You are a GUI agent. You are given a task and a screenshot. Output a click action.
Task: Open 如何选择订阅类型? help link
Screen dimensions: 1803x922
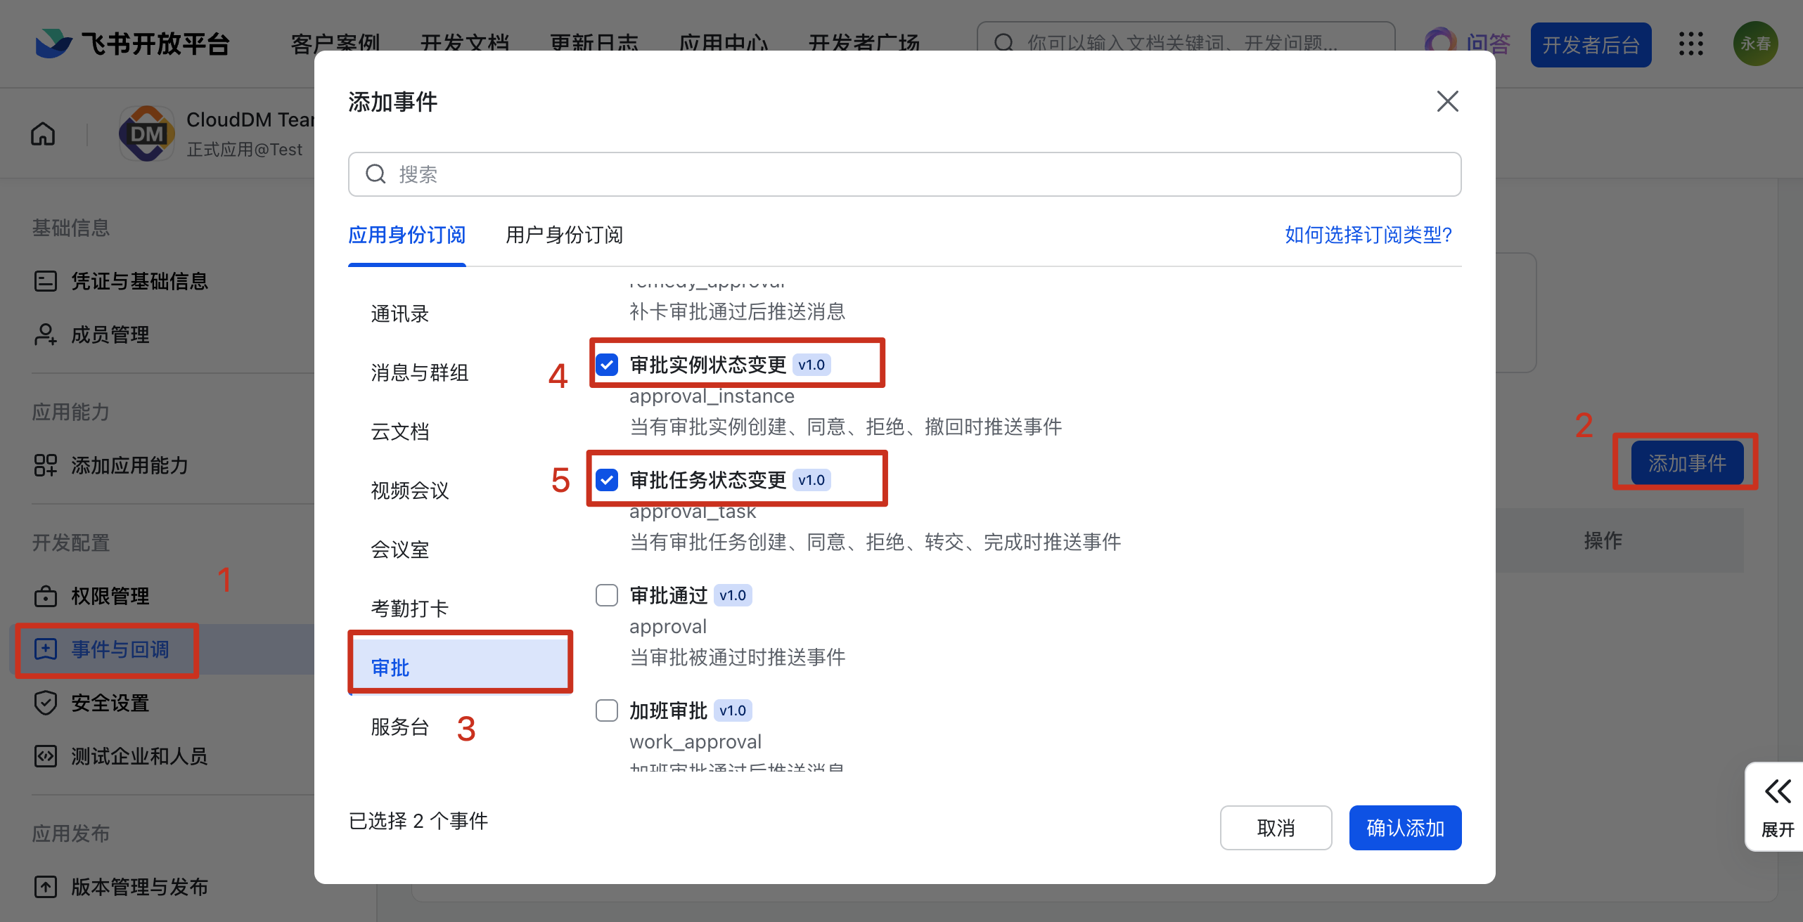point(1368,235)
